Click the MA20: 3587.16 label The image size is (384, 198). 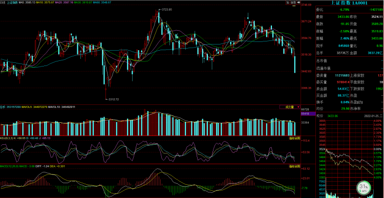65,2
